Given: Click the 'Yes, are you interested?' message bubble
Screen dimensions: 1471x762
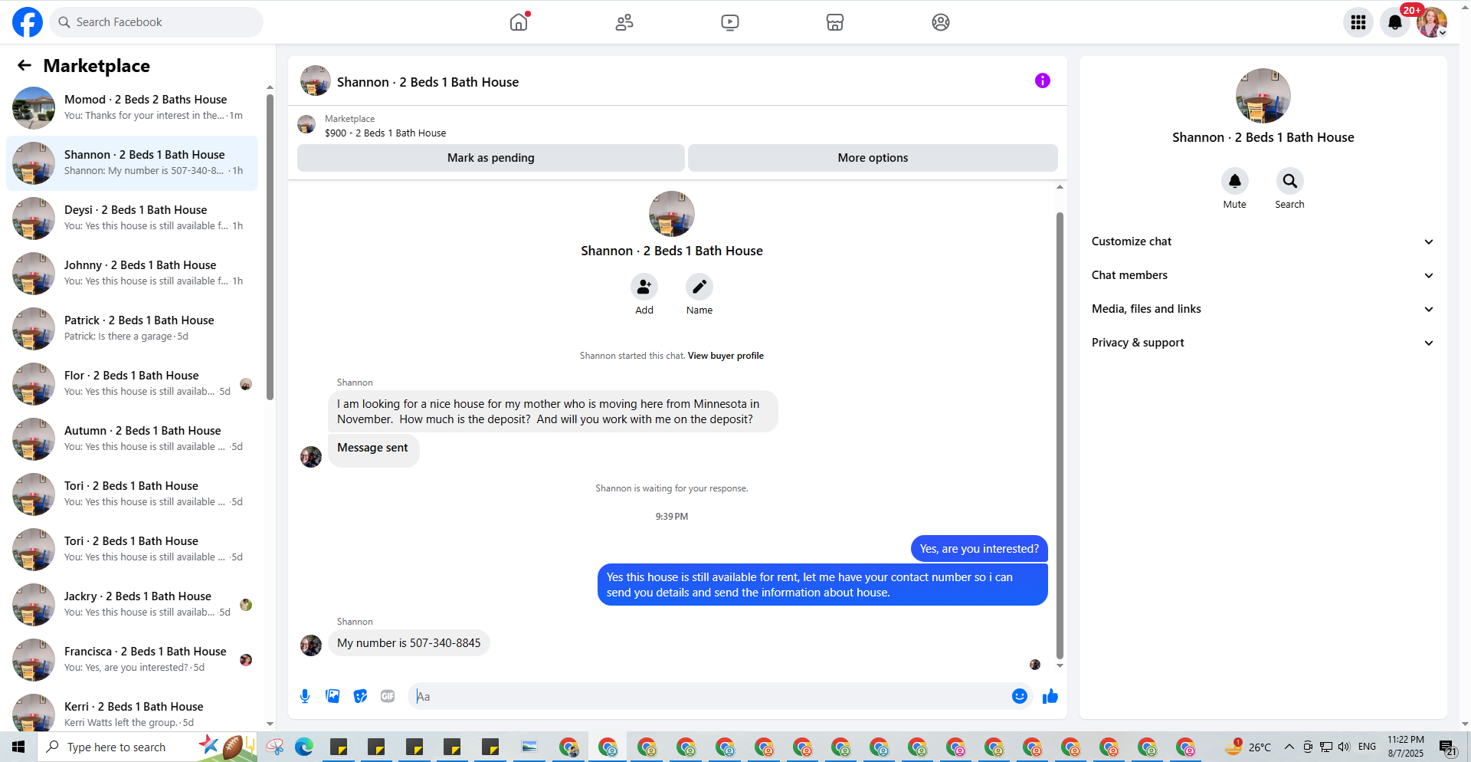Looking at the screenshot, I should point(979,549).
